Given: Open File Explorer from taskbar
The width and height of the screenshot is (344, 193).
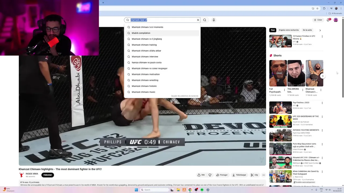Looking at the screenshot, I should pyautogui.click(x=178, y=190).
